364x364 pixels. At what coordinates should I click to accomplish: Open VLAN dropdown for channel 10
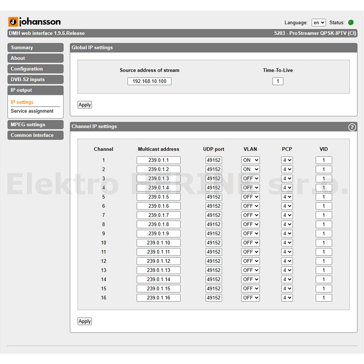(250, 243)
